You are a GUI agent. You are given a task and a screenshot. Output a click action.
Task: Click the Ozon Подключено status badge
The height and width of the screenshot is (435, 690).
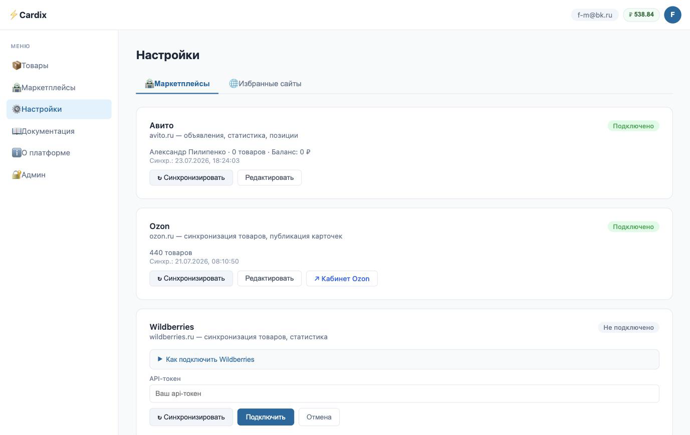coord(633,227)
